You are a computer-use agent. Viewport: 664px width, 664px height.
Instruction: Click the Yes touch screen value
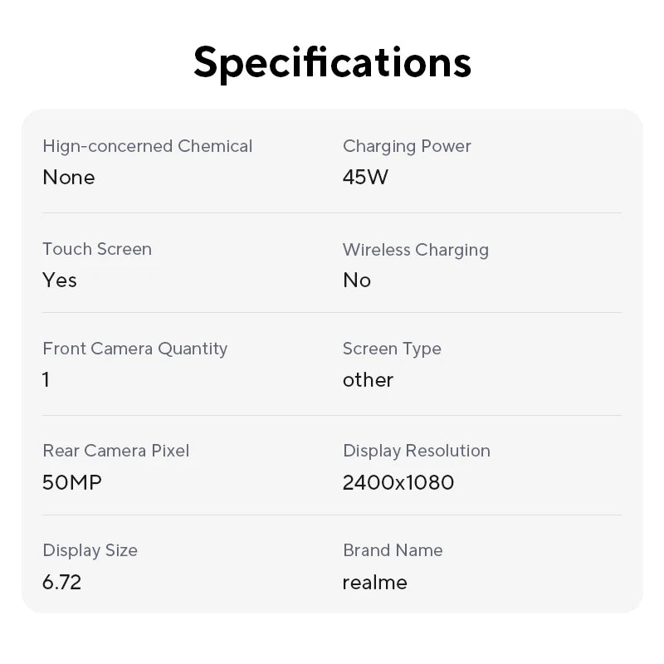(60, 281)
